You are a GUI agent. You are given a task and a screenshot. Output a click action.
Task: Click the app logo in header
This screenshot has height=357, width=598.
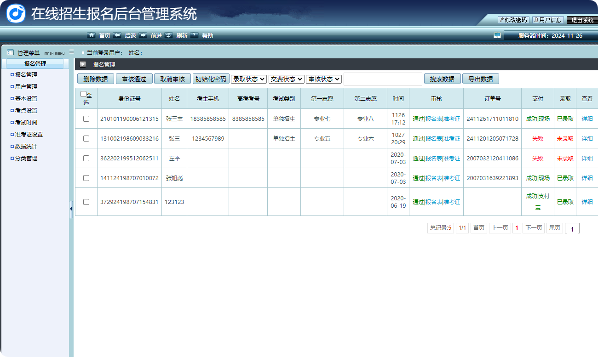coord(16,13)
